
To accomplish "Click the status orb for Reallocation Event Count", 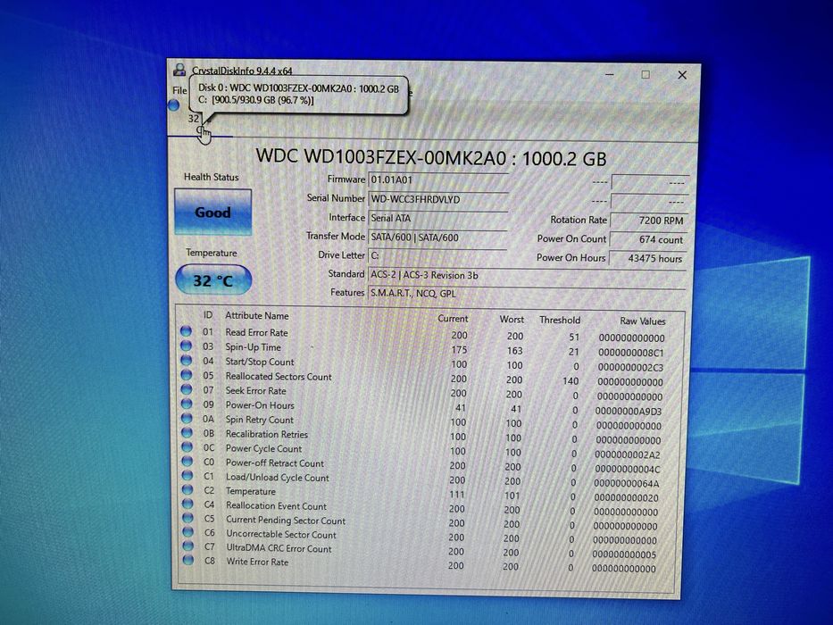I will tap(187, 504).
